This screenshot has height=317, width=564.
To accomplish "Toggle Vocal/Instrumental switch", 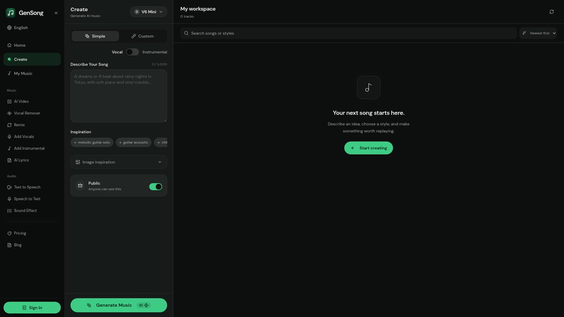I will (132, 52).
